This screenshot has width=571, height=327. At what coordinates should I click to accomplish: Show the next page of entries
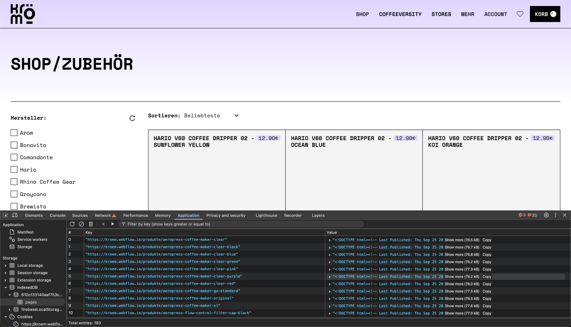113,224
